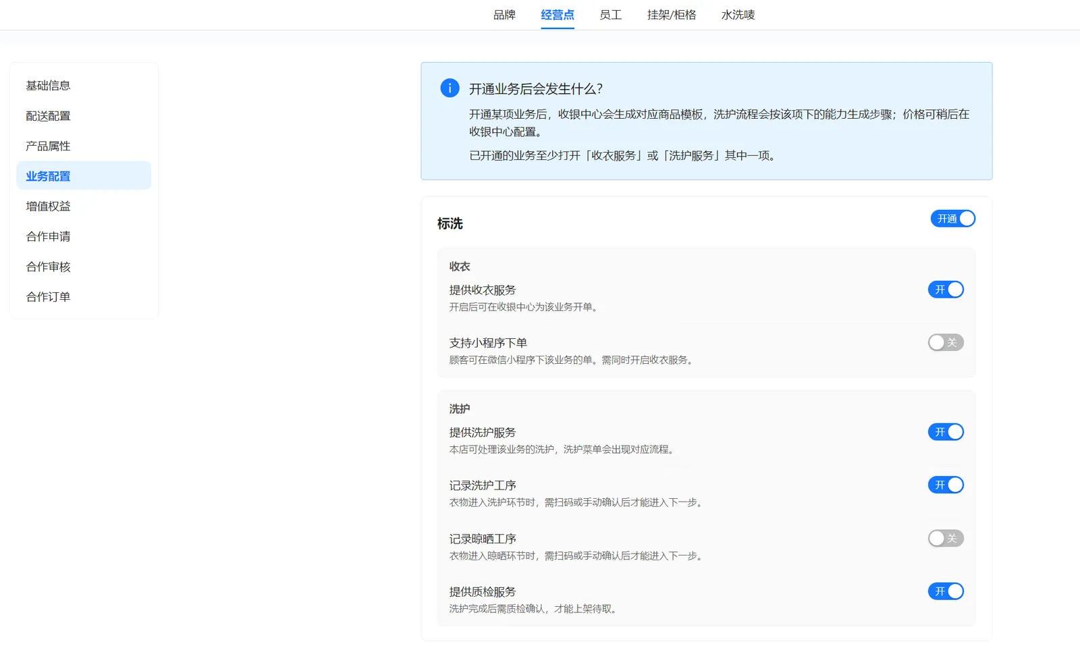Screen dimensions: 1080x646
Task: Select the 经营点 tab
Action: [x=558, y=15]
